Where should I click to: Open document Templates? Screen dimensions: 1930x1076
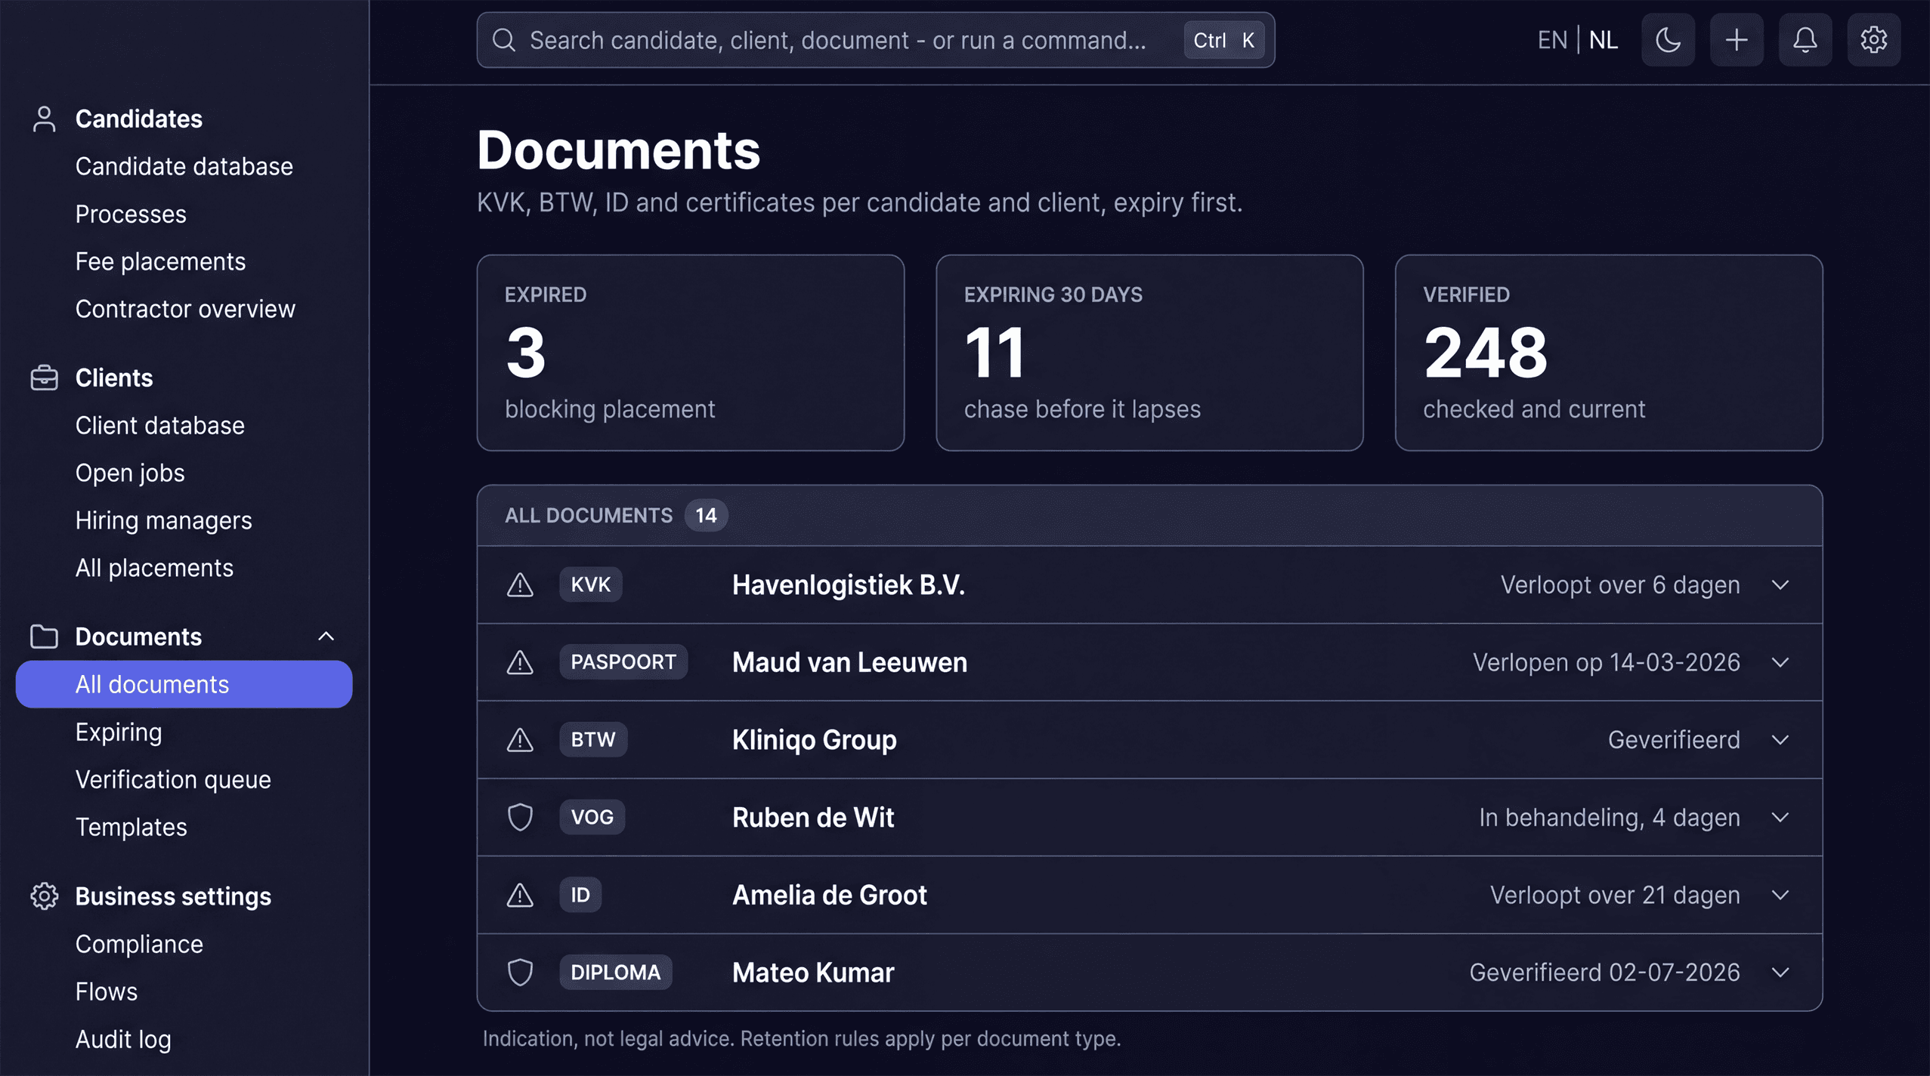(x=131, y=828)
